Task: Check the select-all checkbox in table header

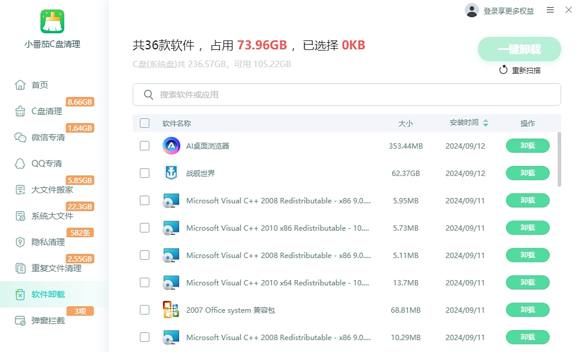Action: coord(144,122)
